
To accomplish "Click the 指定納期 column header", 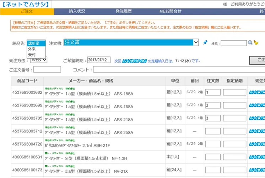I will tap(234, 81).
